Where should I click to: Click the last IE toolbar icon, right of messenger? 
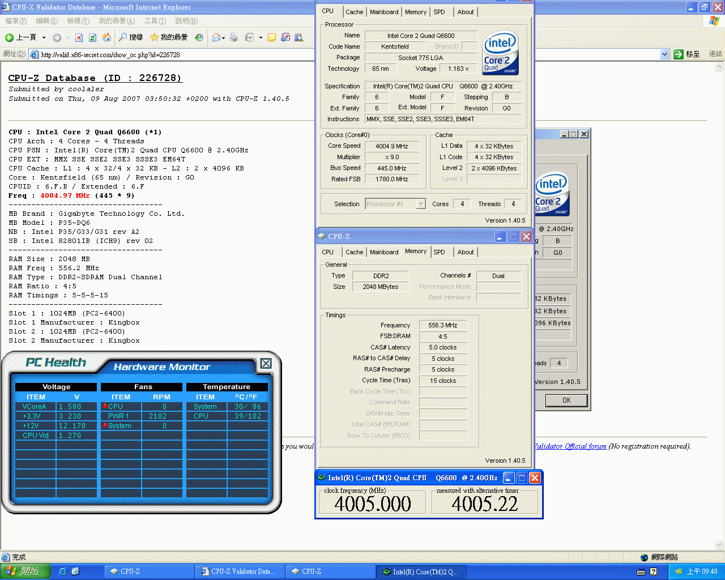299,37
